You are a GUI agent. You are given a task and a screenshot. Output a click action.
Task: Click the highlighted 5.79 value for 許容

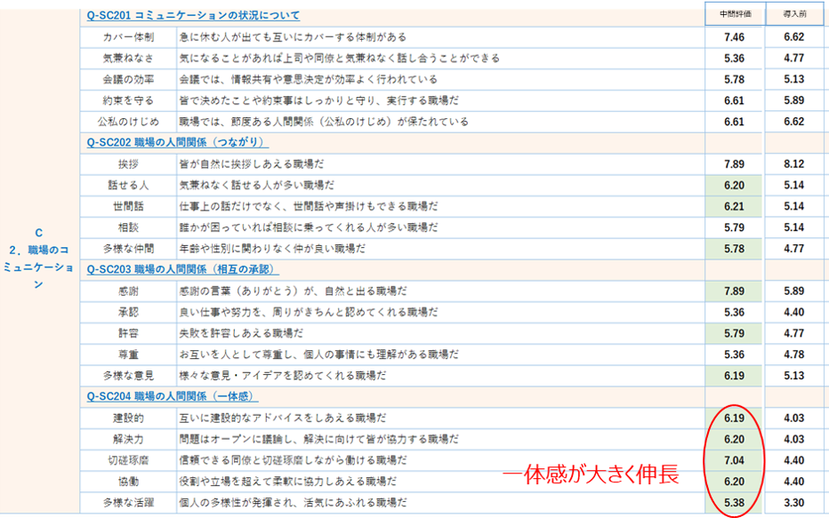[735, 333]
